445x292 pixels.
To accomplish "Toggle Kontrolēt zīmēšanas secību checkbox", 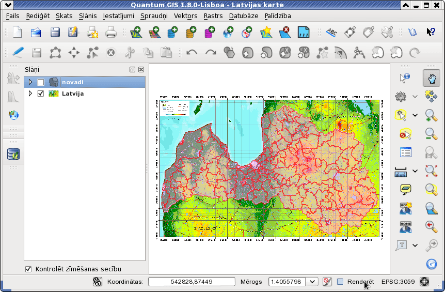I will 28,269.
